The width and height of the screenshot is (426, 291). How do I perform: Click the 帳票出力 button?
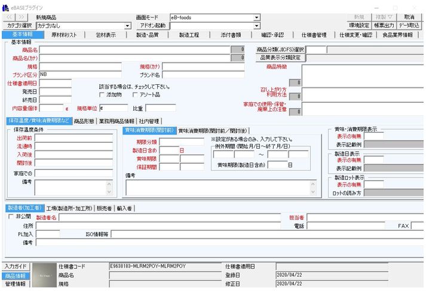(384, 26)
